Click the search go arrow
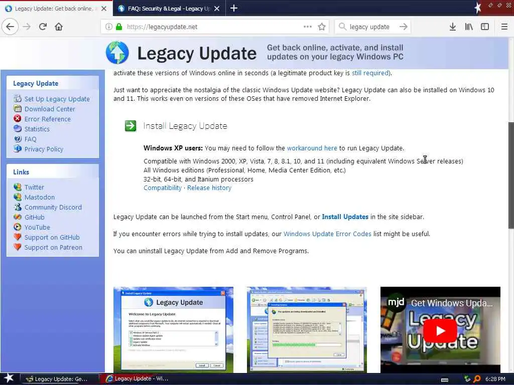Image resolution: width=514 pixels, height=385 pixels. pyautogui.click(x=404, y=27)
